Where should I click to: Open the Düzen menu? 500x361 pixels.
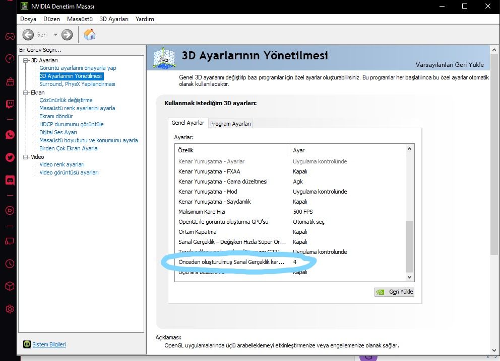click(x=51, y=19)
